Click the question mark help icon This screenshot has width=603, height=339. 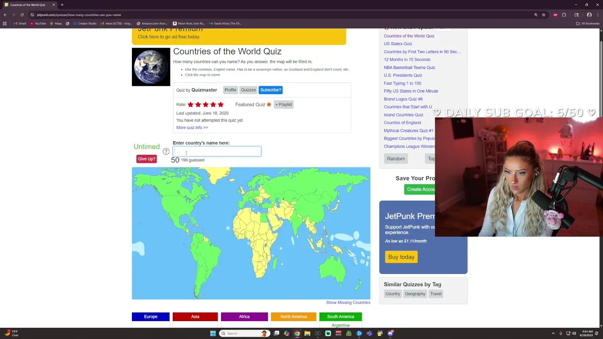click(x=166, y=152)
